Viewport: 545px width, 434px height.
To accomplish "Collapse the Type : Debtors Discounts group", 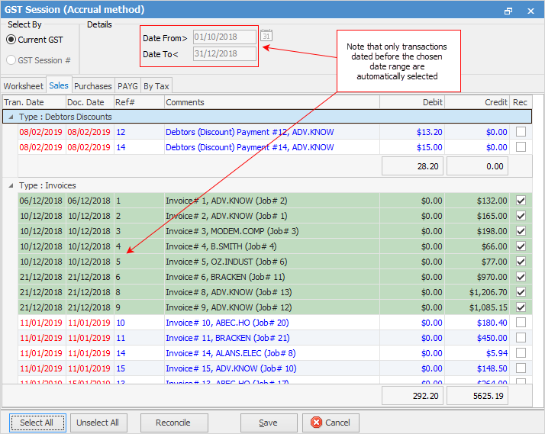I will [x=8, y=117].
